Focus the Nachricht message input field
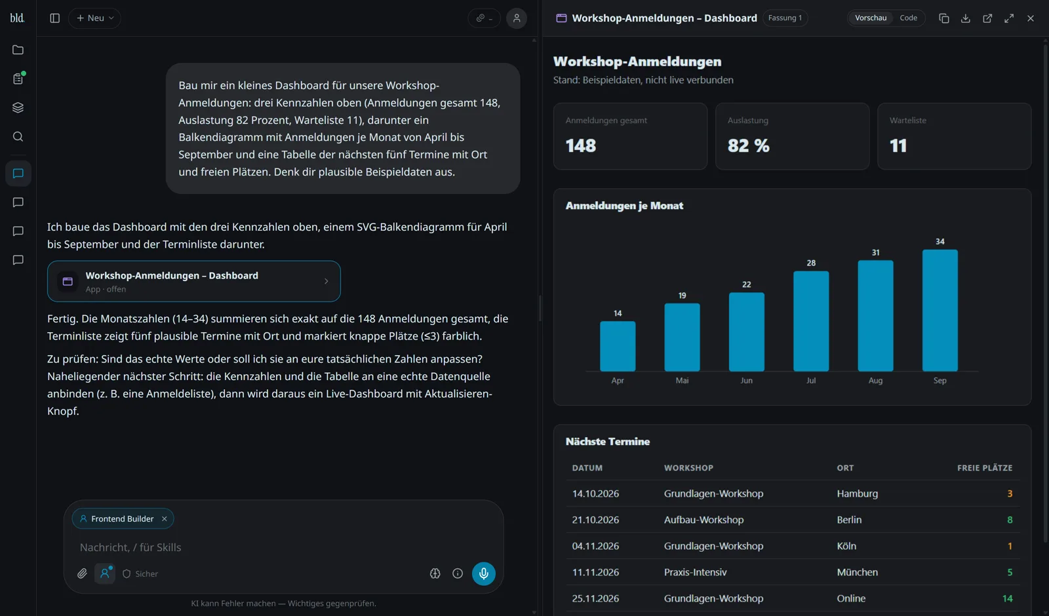1049x616 pixels. 283,548
